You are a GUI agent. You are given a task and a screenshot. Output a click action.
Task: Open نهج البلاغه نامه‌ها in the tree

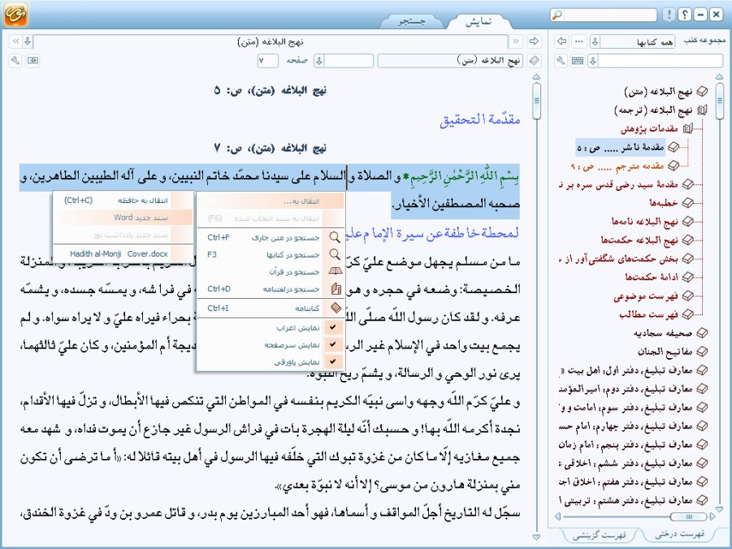[645, 221]
